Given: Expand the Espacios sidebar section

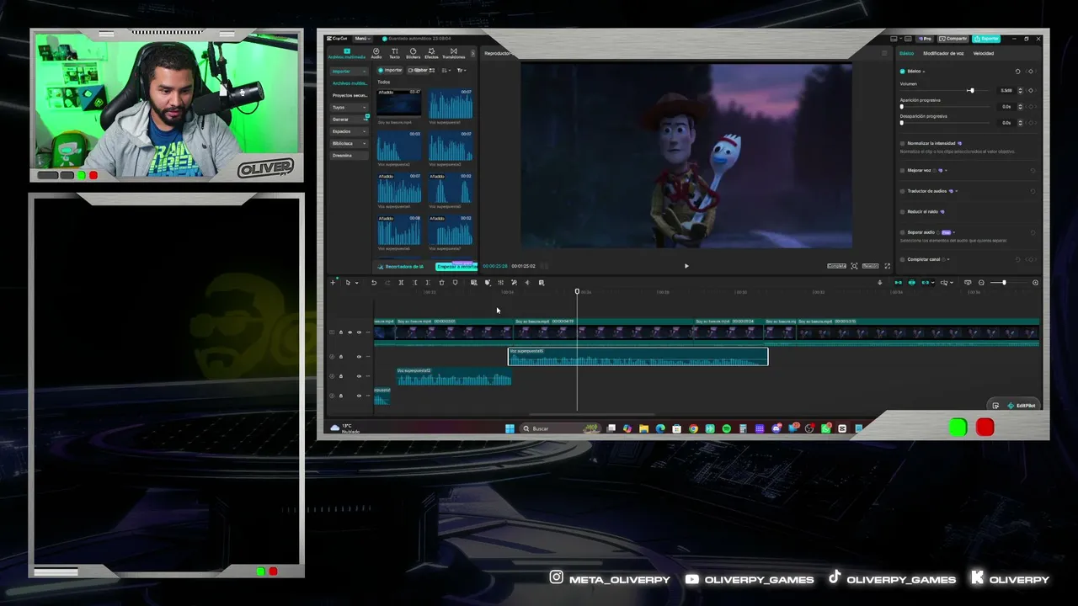Looking at the screenshot, I should pyautogui.click(x=364, y=131).
